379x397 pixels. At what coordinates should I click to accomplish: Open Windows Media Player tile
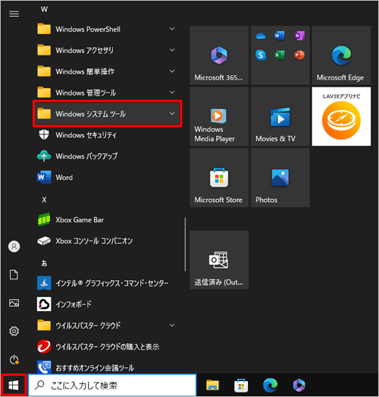219,116
